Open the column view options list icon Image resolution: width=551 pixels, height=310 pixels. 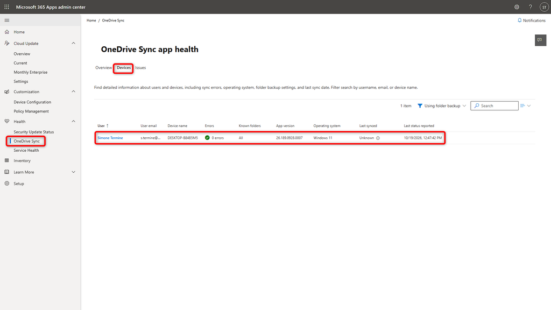pyautogui.click(x=522, y=106)
